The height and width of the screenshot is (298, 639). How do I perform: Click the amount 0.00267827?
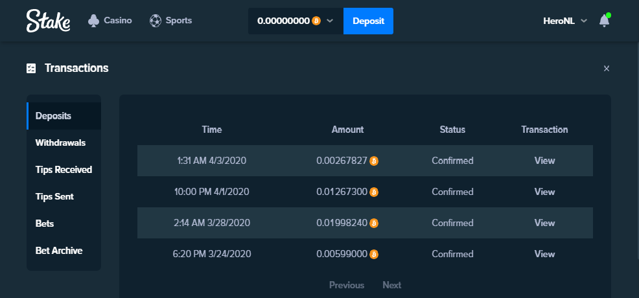pos(342,161)
